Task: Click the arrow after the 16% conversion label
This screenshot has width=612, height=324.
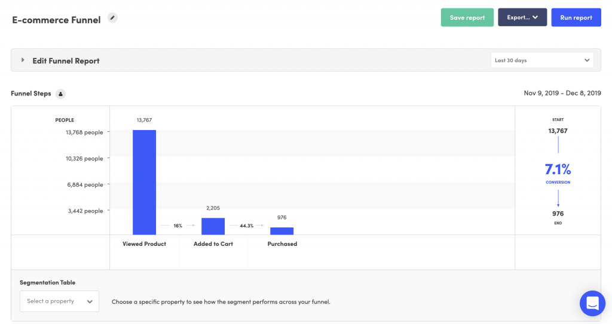Action: (x=191, y=226)
